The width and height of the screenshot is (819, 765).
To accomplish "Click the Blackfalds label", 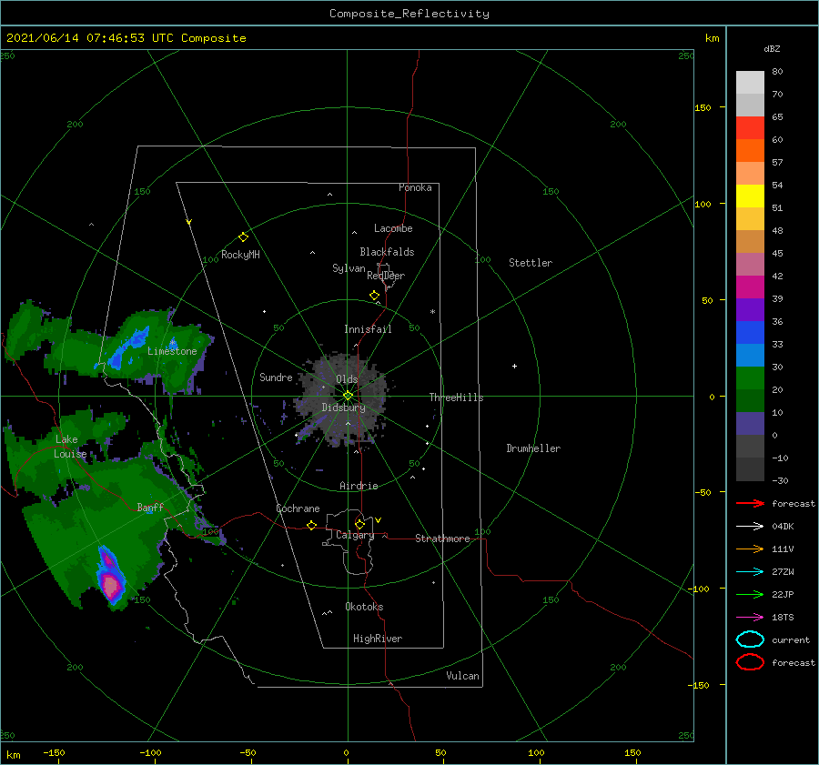I will [387, 252].
